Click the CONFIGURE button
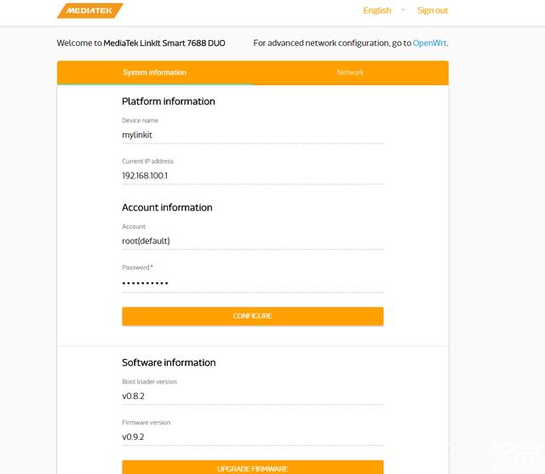 pos(253,316)
